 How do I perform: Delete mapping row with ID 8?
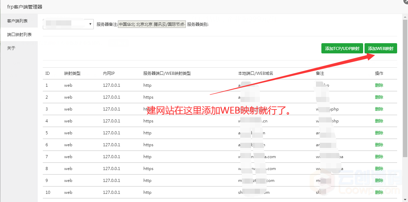[379, 169]
